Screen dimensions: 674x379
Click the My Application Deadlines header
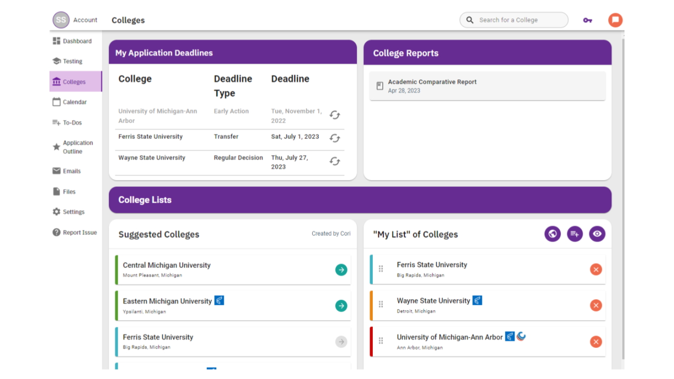(x=233, y=53)
